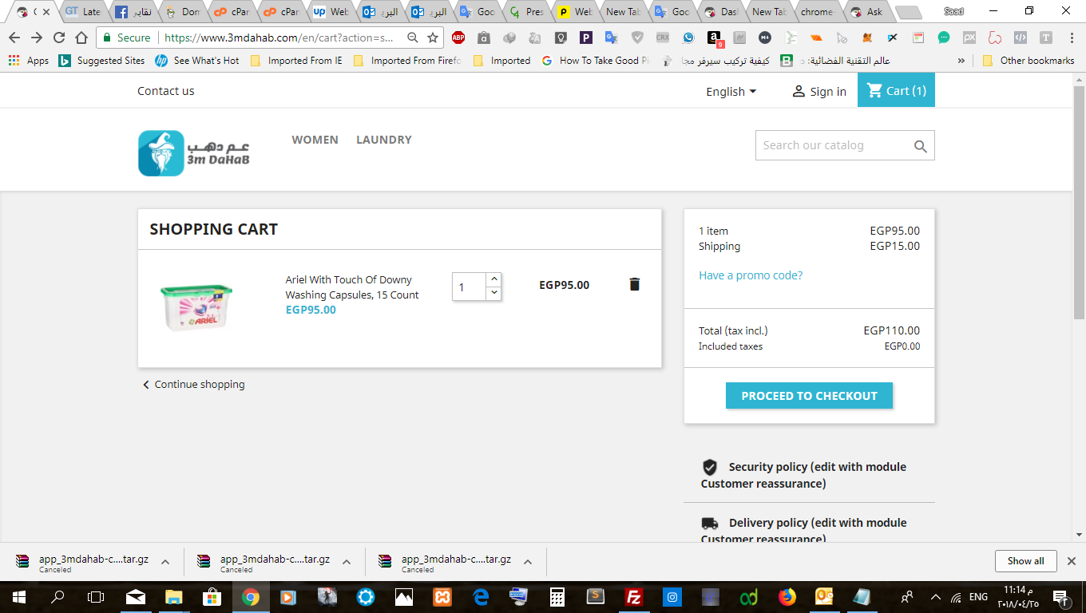Close the downloads bar

(1072, 561)
